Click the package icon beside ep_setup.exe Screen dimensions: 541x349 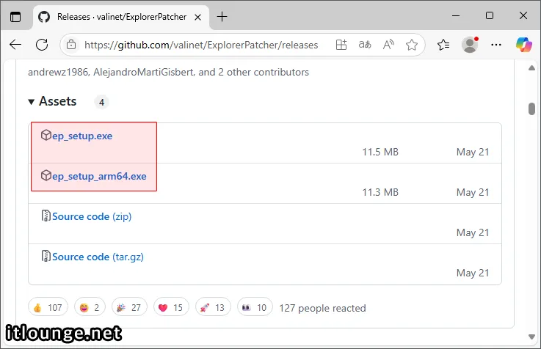[46, 135]
